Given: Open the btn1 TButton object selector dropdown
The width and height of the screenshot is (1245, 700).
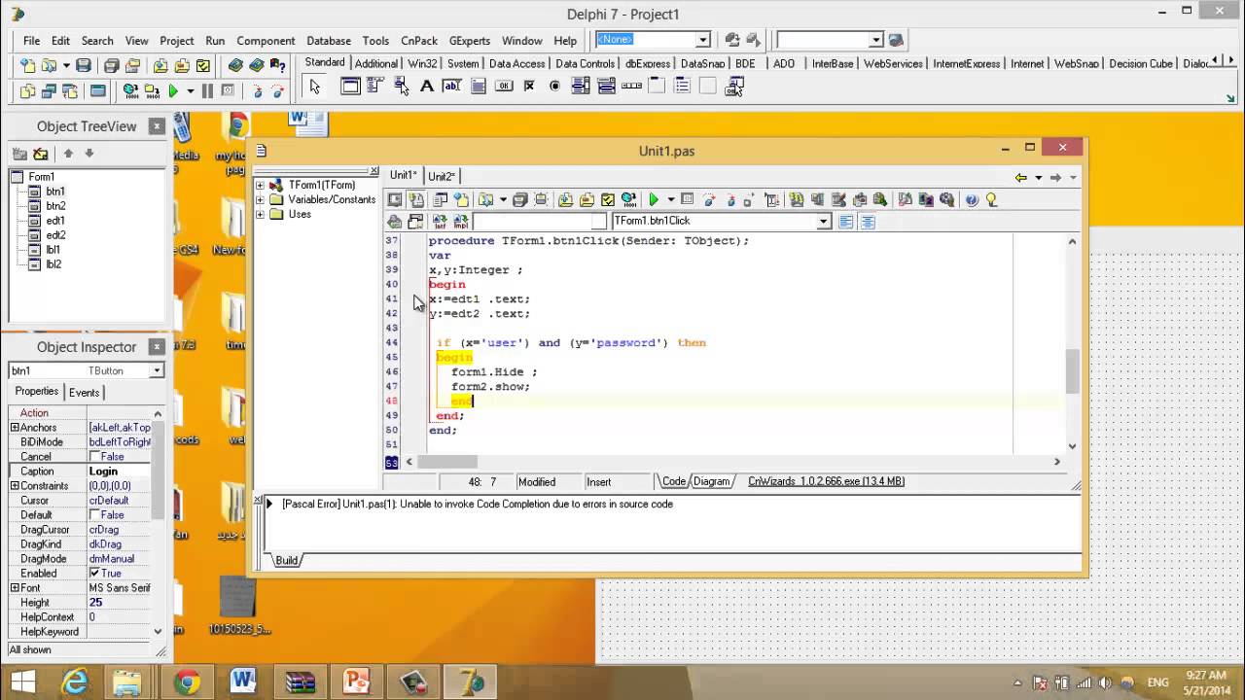Looking at the screenshot, I should click(x=157, y=371).
